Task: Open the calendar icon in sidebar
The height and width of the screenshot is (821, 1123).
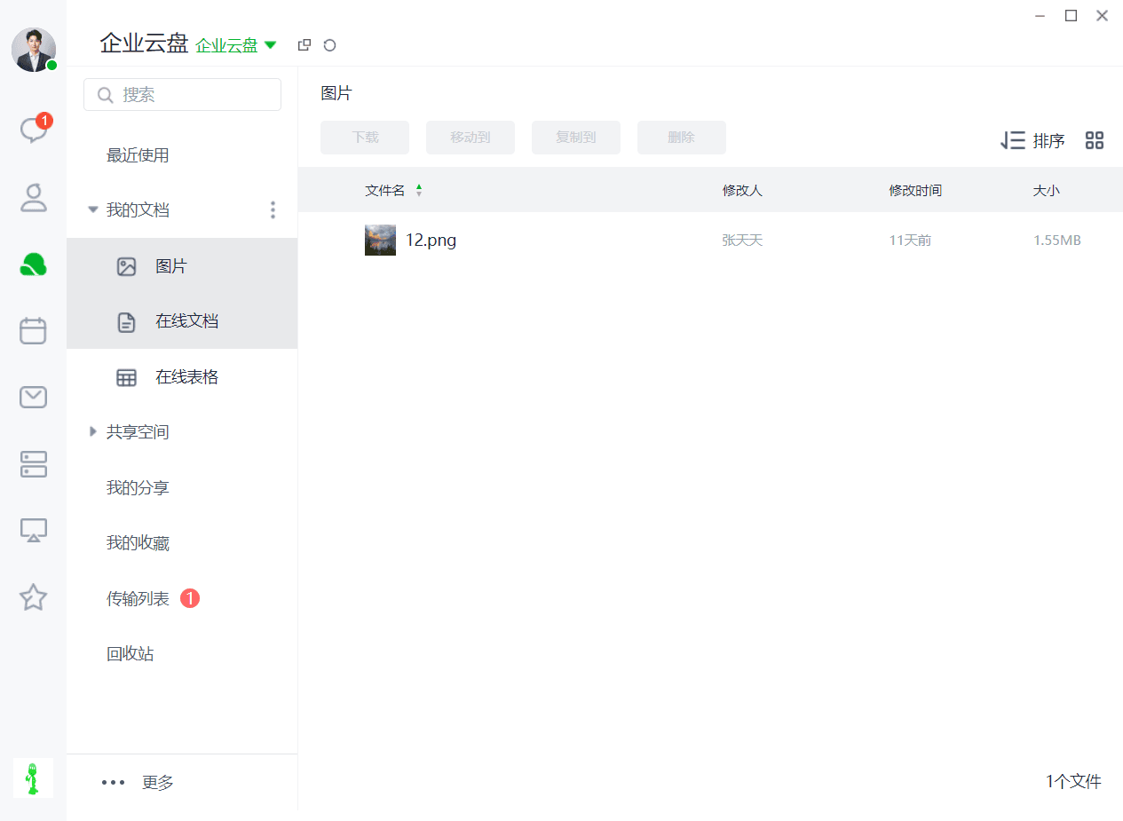Action: click(x=34, y=330)
